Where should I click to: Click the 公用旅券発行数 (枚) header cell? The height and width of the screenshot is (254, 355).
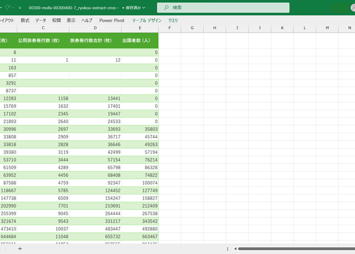43,40
